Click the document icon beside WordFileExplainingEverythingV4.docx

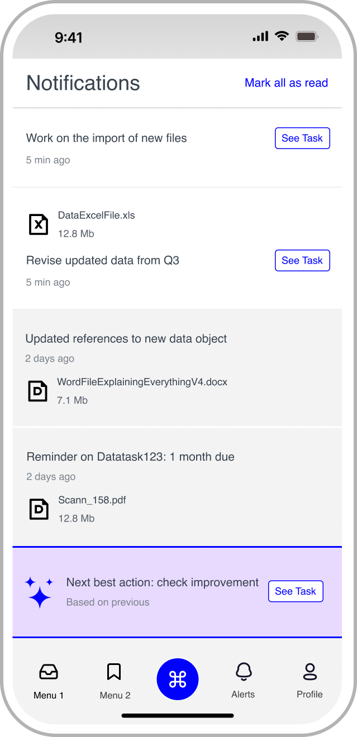(x=38, y=391)
